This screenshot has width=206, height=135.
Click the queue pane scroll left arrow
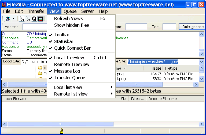click(4, 124)
